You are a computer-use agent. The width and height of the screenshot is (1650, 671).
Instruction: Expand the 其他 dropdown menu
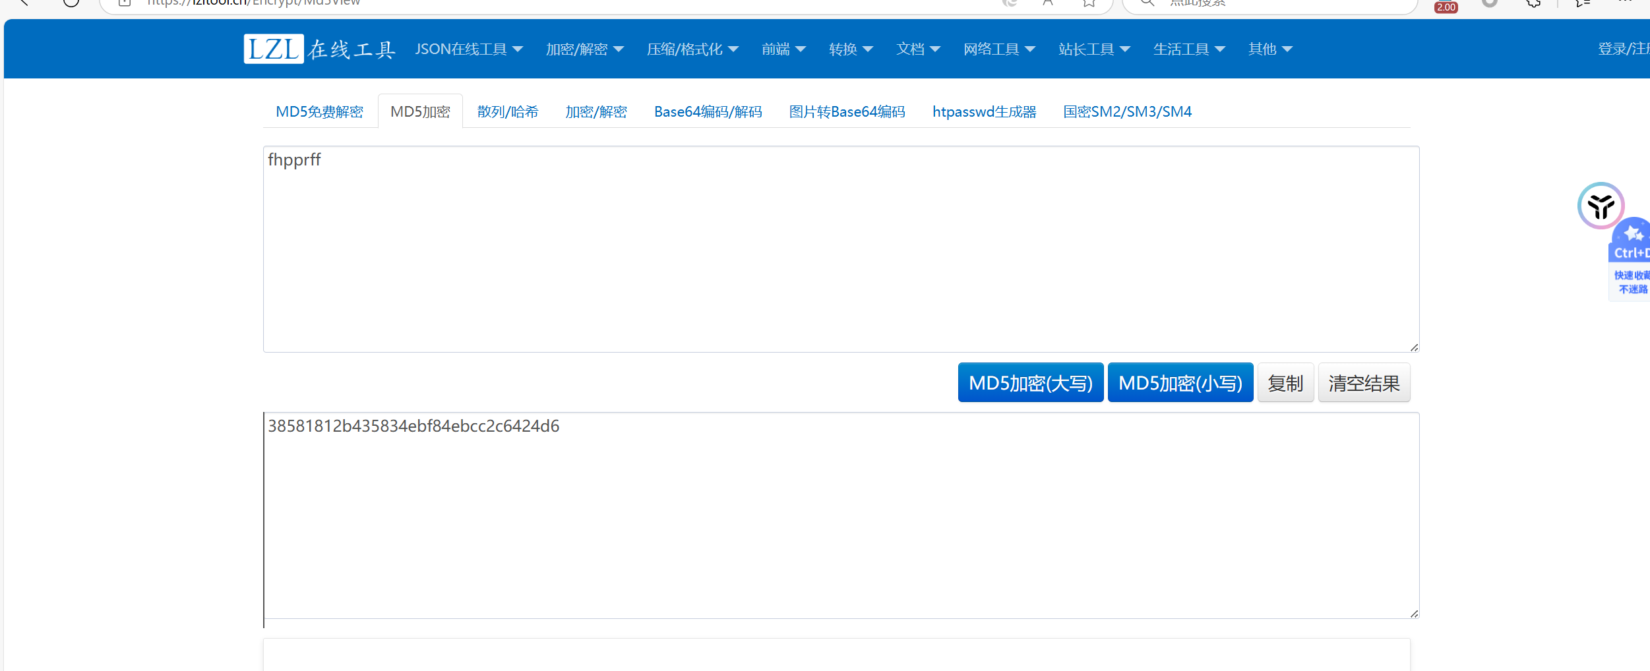(1271, 49)
